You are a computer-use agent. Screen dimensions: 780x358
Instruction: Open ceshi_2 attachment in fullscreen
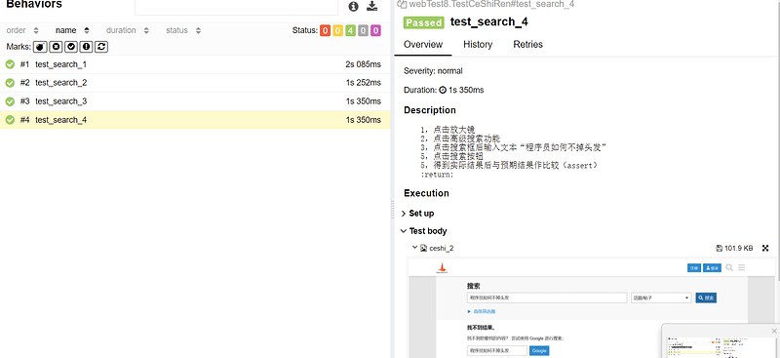tap(765, 248)
